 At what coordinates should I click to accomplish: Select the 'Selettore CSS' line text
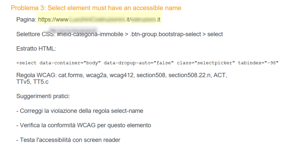pyautogui.click(x=119, y=34)
